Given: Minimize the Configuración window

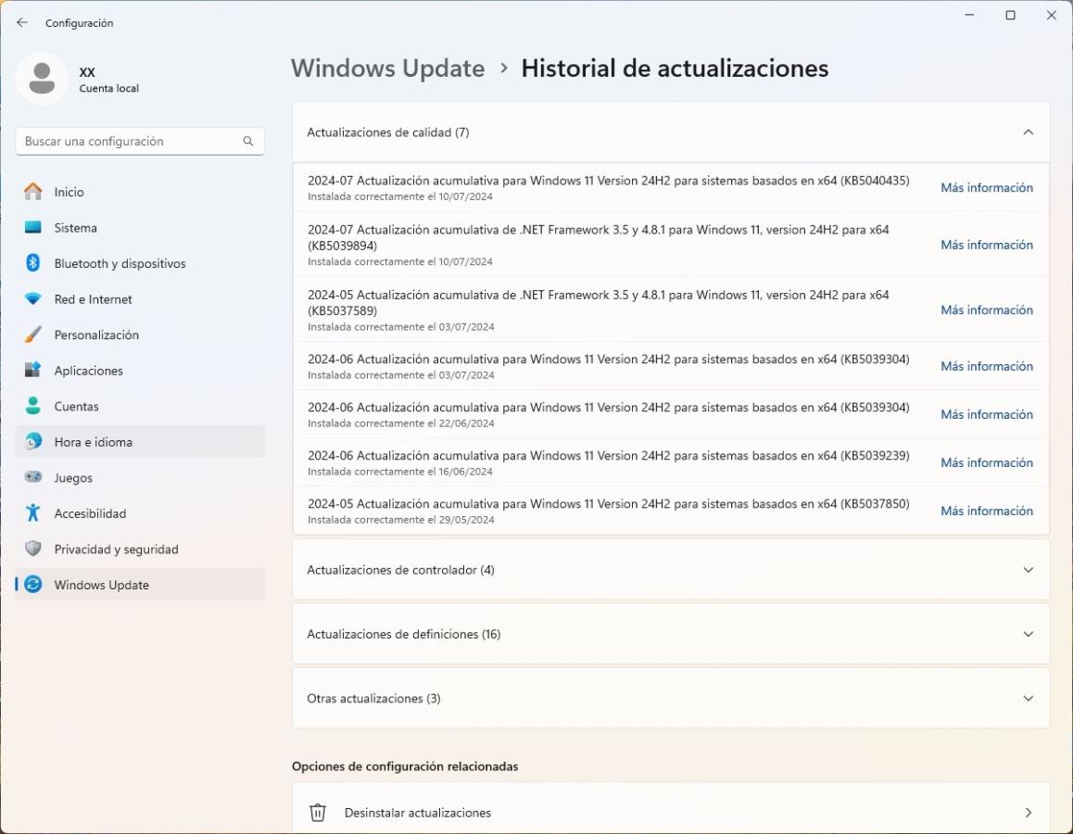Looking at the screenshot, I should coord(969,15).
